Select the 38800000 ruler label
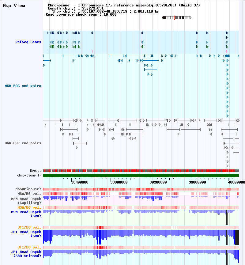 pos(119,182)
